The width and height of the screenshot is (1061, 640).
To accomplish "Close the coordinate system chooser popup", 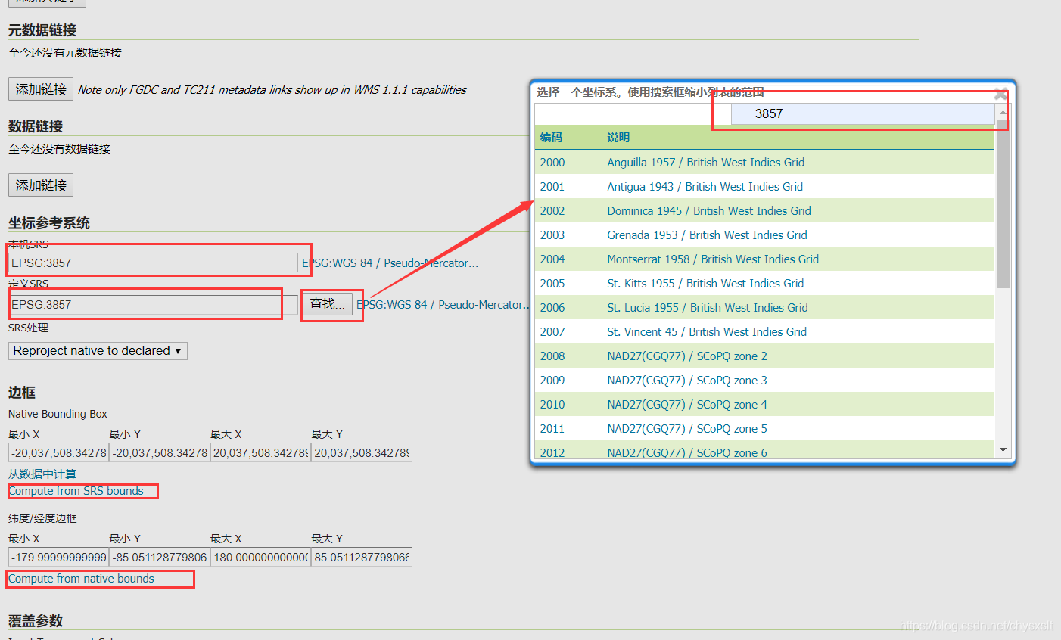I will (1000, 95).
